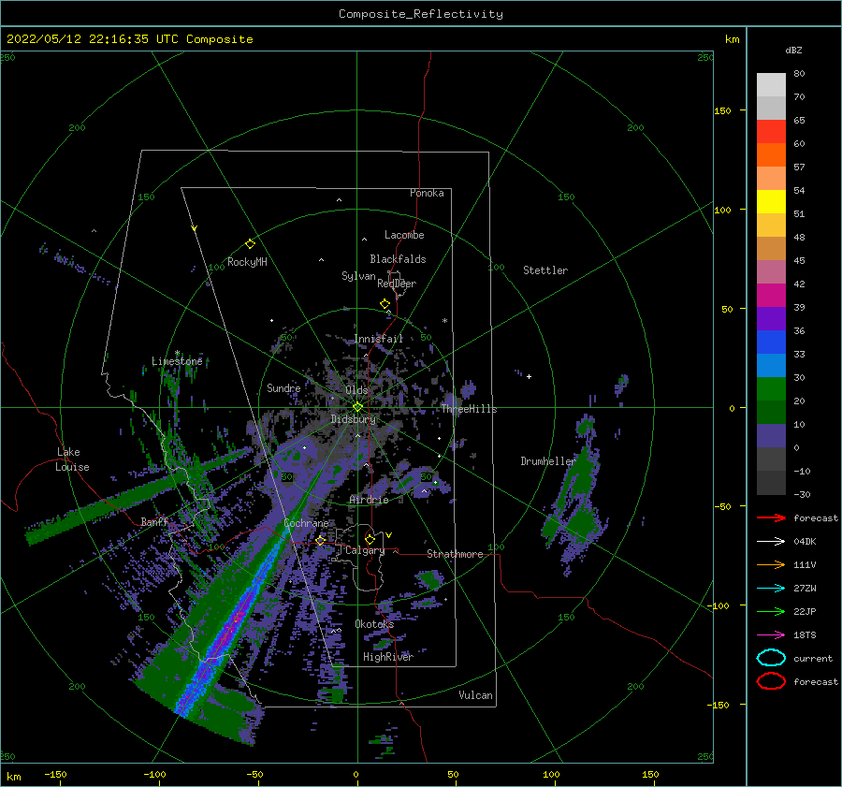
Task: Click the Drumheller city label
Action: click(547, 461)
